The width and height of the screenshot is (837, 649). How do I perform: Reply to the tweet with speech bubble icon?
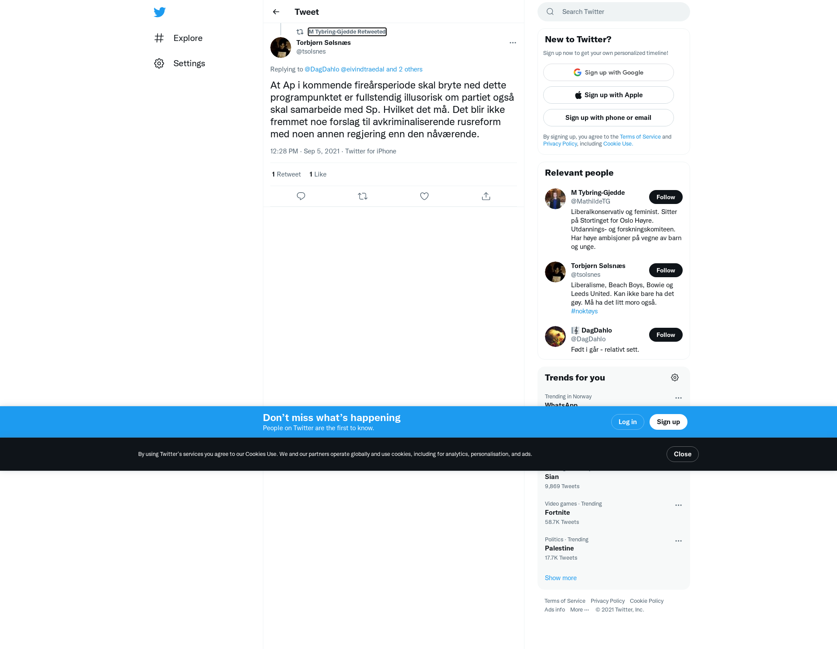click(301, 196)
